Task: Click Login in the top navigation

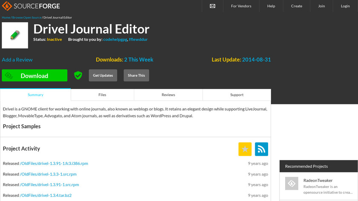Action: pyautogui.click(x=345, y=6)
